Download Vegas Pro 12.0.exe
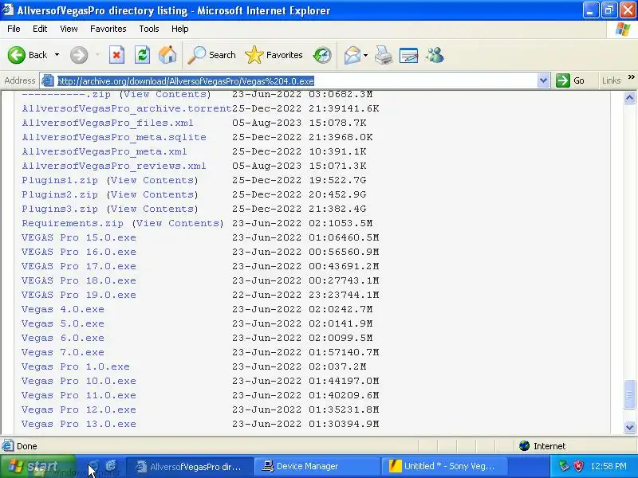Image resolution: width=638 pixels, height=478 pixels. click(79, 409)
